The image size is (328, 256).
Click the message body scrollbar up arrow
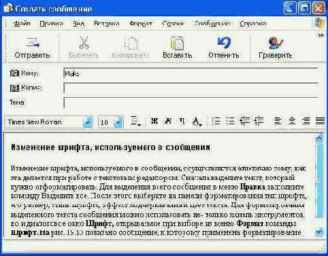319,138
